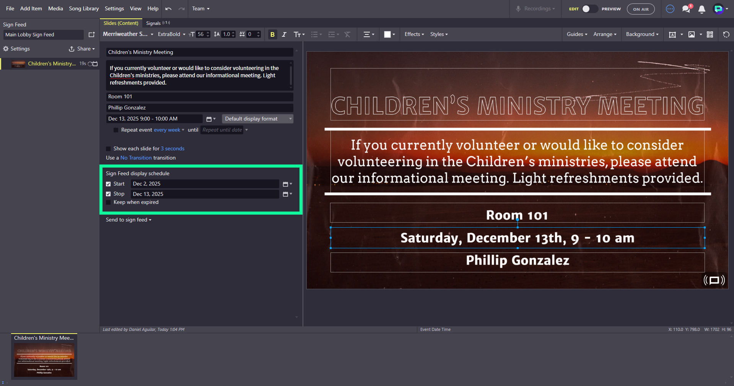Click the Children's Ministry slide thumbnail
This screenshot has width=734, height=386.
tap(44, 360)
